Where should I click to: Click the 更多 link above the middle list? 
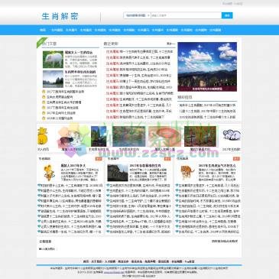pyautogui.click(x=171, y=44)
